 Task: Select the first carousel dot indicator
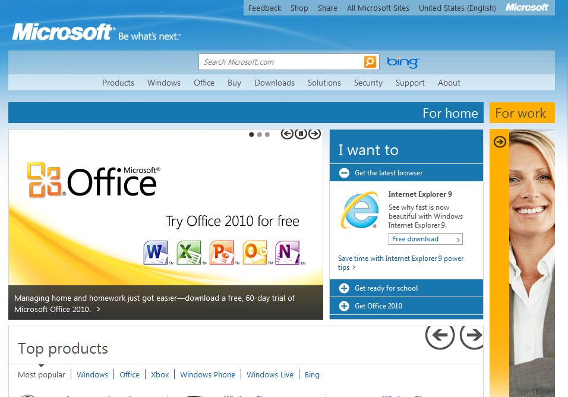251,134
